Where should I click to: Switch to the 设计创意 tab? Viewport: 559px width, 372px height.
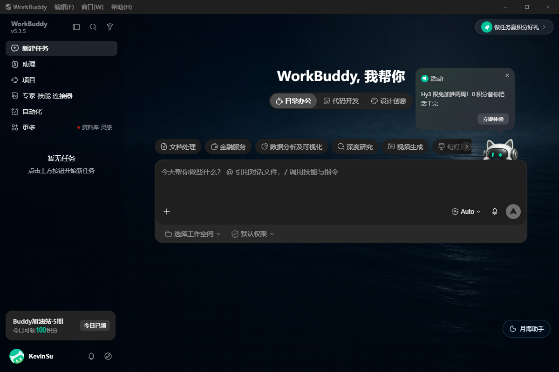[389, 101]
